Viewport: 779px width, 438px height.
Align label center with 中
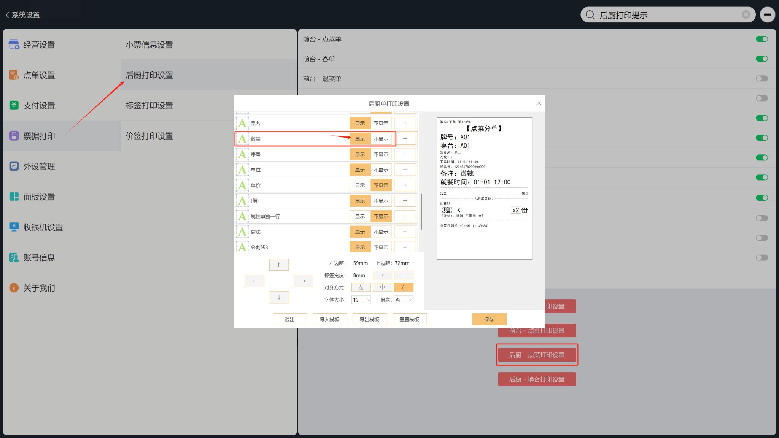382,287
